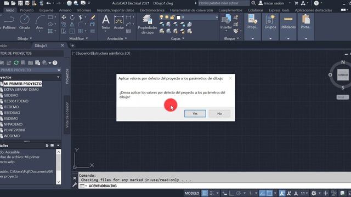This screenshot has height=197, width=351.
Task: Switch to the Express Tools ribbon tab
Action: [279, 10]
